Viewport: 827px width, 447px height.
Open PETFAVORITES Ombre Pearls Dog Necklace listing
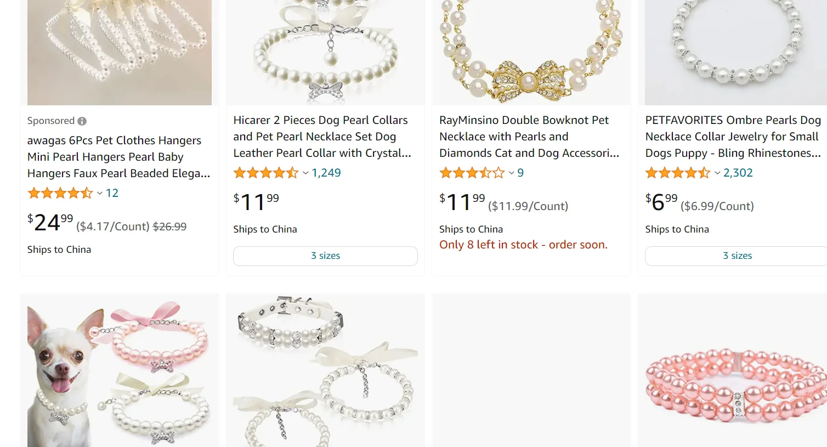tap(733, 137)
